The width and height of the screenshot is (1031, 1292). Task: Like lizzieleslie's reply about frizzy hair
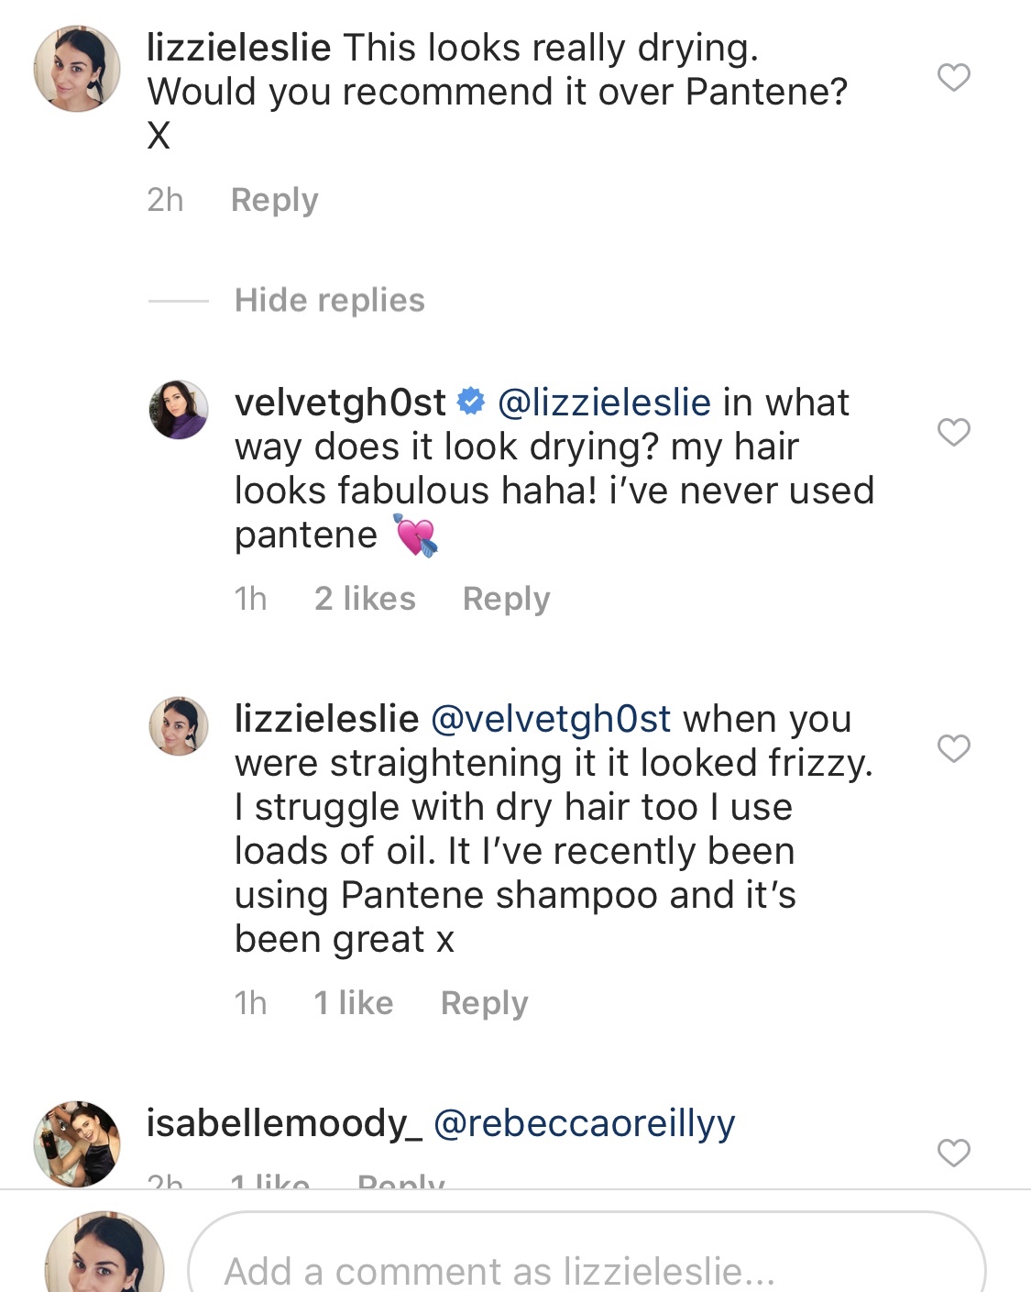(x=953, y=748)
